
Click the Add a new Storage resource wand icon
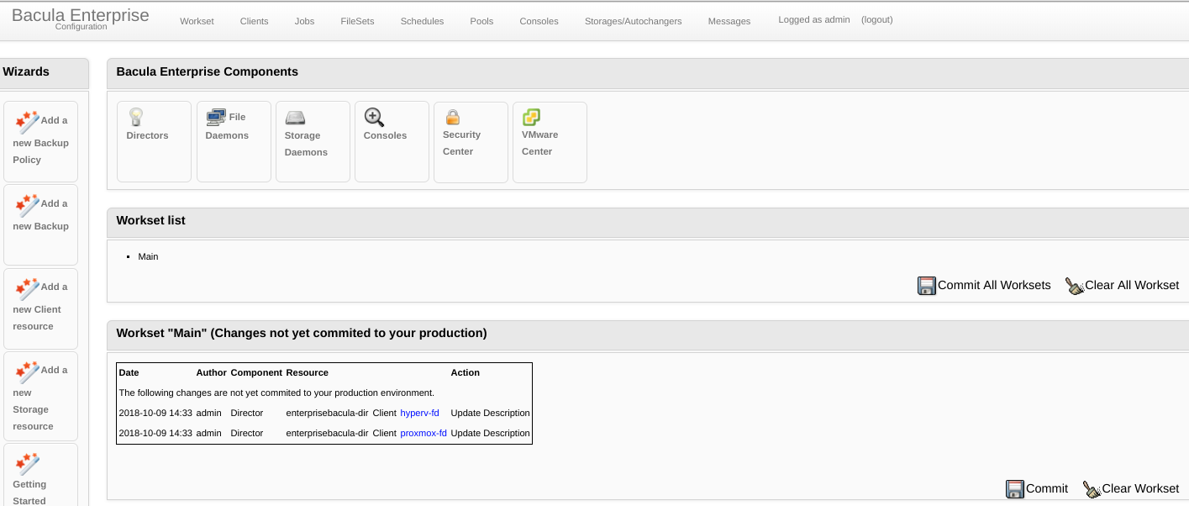pos(28,372)
